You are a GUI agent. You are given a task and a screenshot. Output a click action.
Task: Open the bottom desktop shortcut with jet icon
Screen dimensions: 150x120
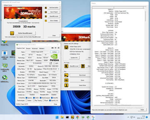[x=5, y=79]
